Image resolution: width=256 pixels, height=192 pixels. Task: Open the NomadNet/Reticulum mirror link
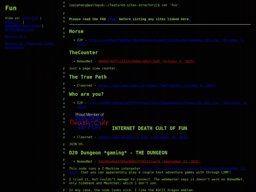tap(22, 26)
